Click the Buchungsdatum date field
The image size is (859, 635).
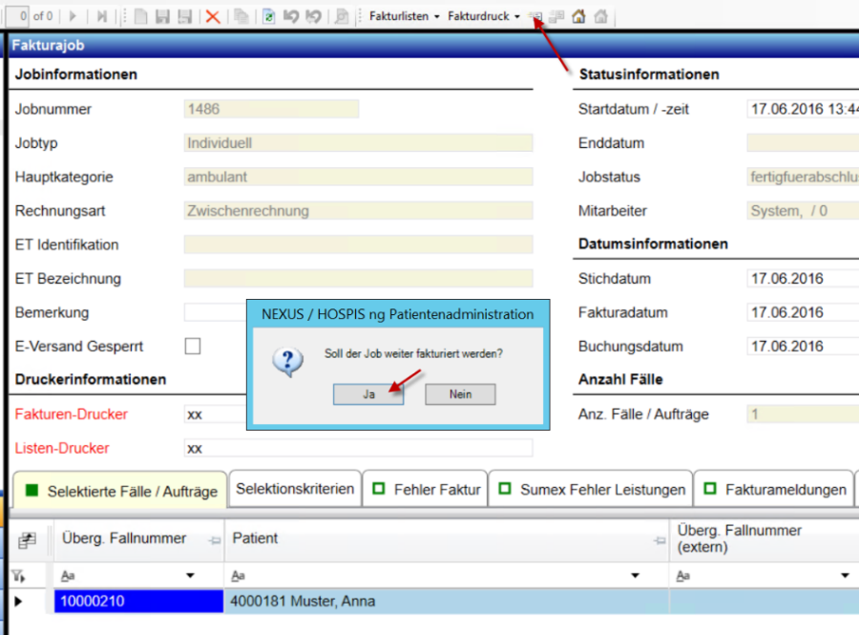803,347
